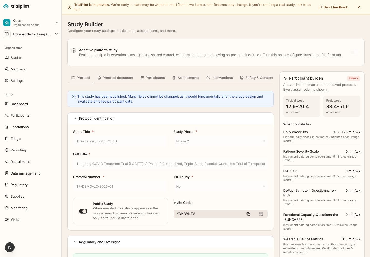370x257 pixels.
Task: Click the Daily check-ins burden row
Action: click(322, 136)
